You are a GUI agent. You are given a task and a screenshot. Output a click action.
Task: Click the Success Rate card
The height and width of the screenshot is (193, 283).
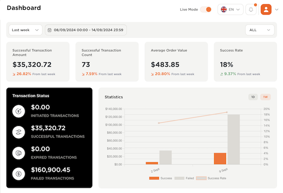point(245,62)
